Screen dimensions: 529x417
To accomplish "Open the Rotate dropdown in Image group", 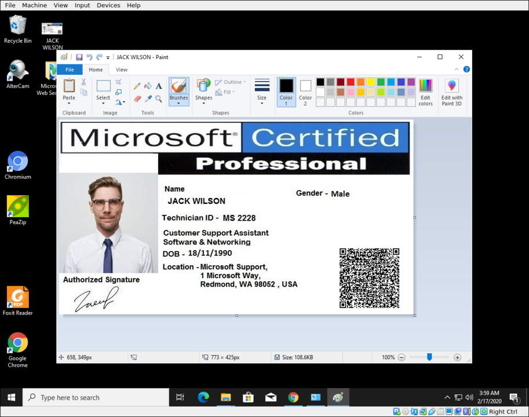I will pos(120,102).
